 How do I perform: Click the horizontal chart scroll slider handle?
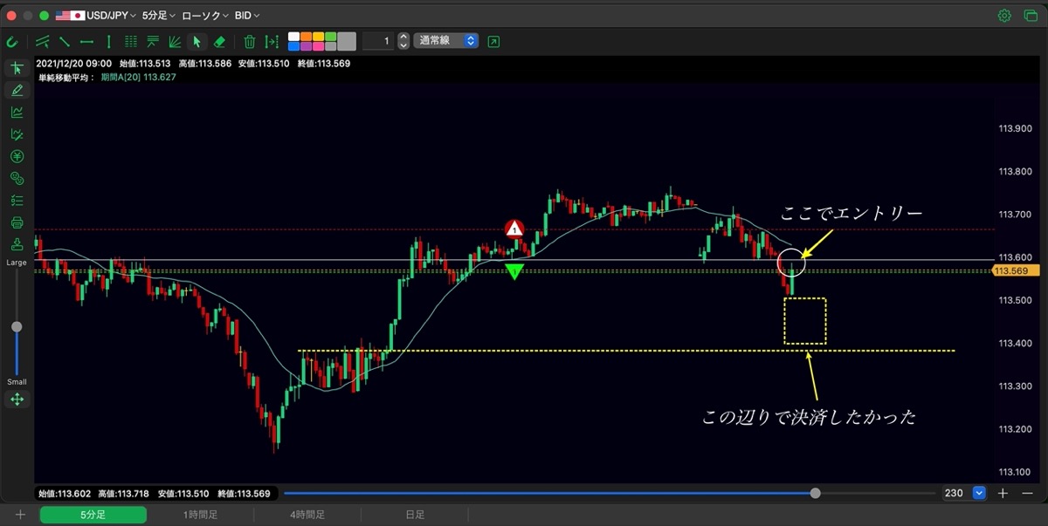tap(816, 493)
